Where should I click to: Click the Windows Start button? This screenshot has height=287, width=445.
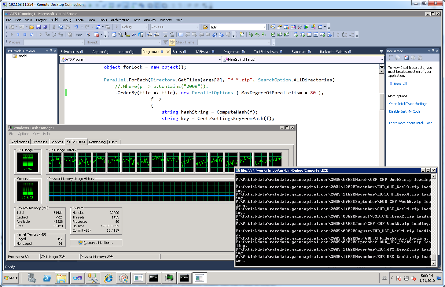pos(11,278)
